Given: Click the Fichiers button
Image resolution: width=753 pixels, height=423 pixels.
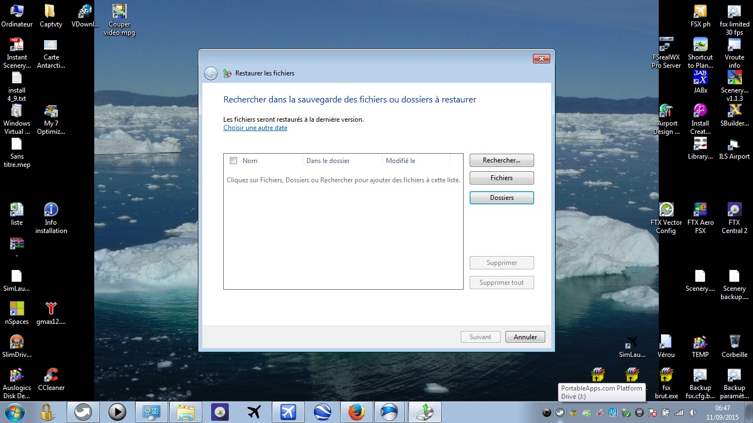Looking at the screenshot, I should (502, 178).
